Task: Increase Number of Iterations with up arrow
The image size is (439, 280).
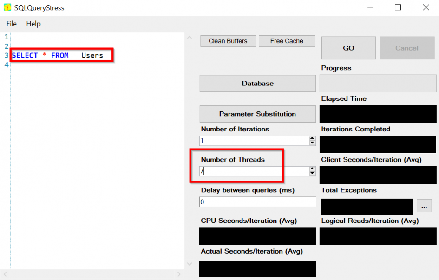Action: point(312,138)
